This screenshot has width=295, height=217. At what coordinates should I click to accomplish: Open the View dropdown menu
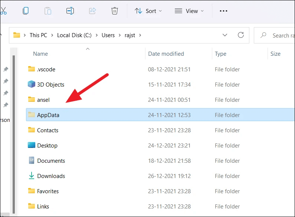coord(189,11)
